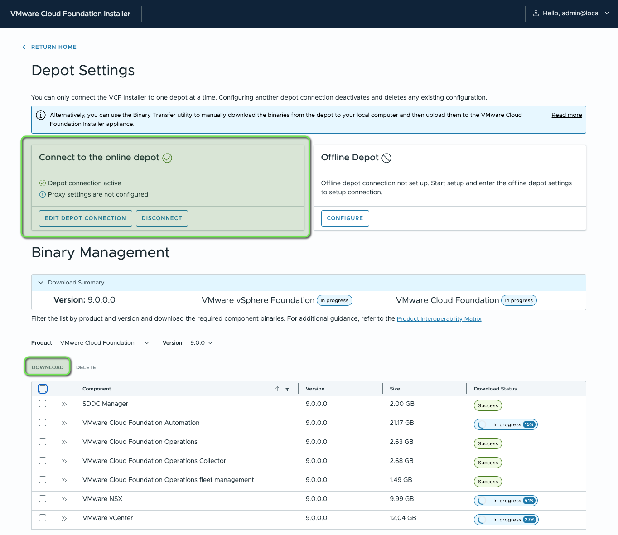Image resolution: width=618 pixels, height=535 pixels.
Task: Click the Component column sort arrow
Action: point(277,389)
